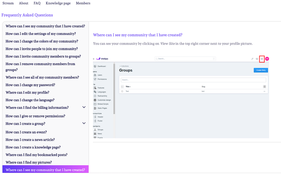The image size is (281, 176).
Task: Click the pin icon in embedded admin header
Action: (252, 59)
